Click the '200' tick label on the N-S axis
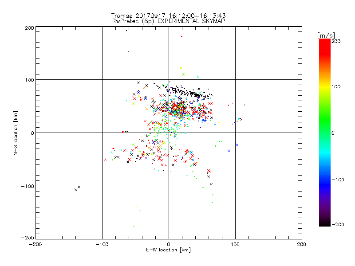 tap(29, 28)
